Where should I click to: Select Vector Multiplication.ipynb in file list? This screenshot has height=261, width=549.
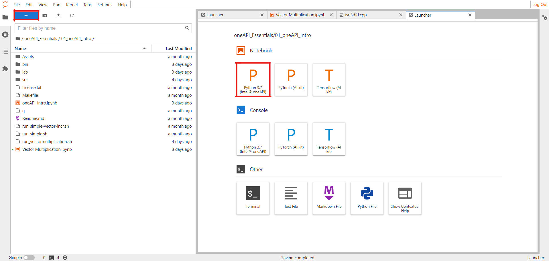coord(103,149)
